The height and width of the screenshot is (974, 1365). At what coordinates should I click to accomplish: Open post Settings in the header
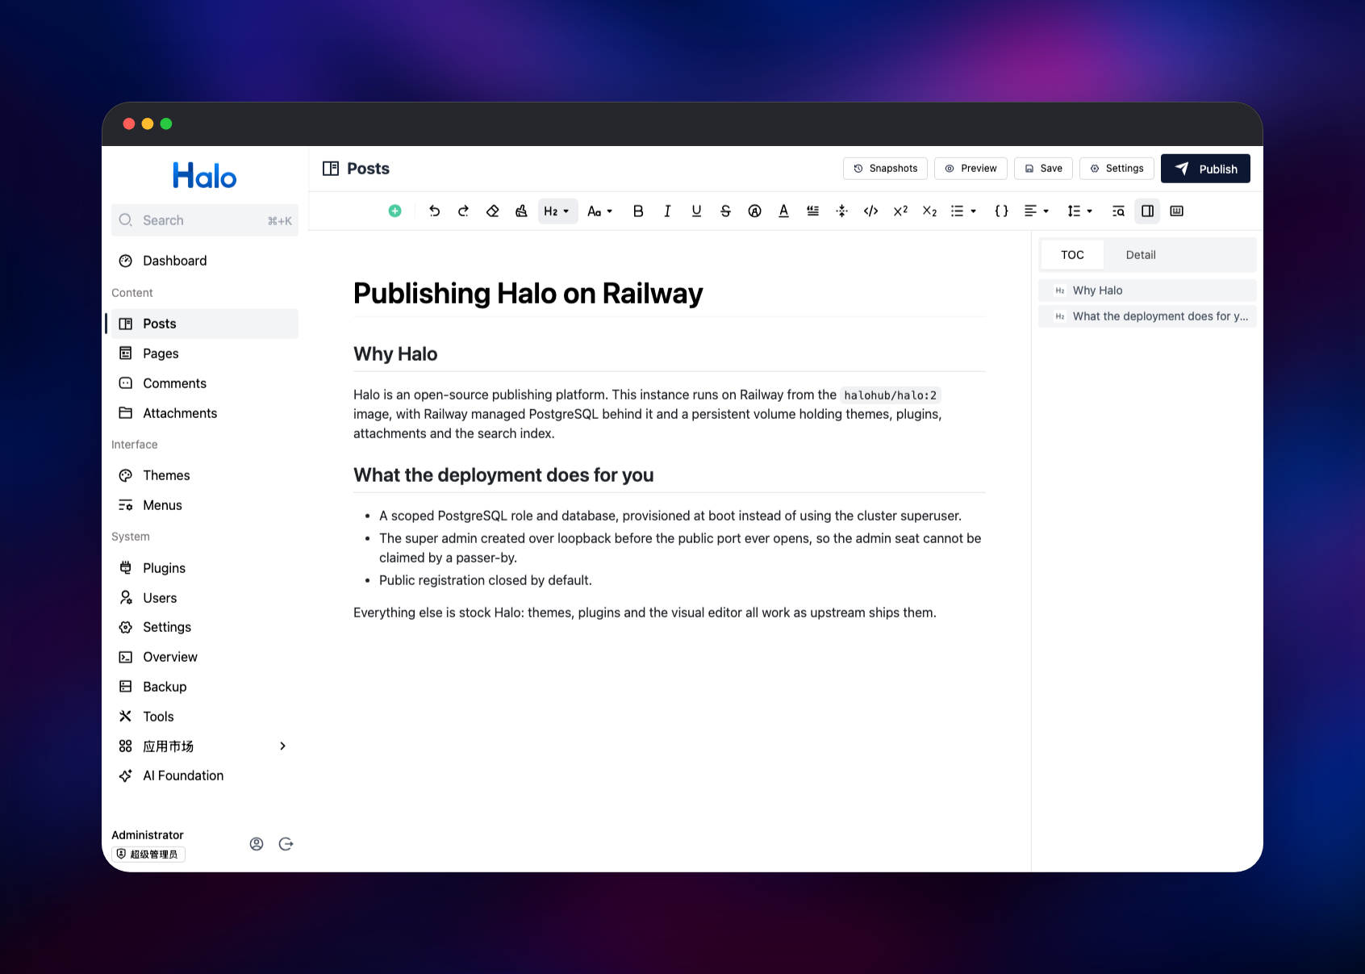click(1117, 169)
